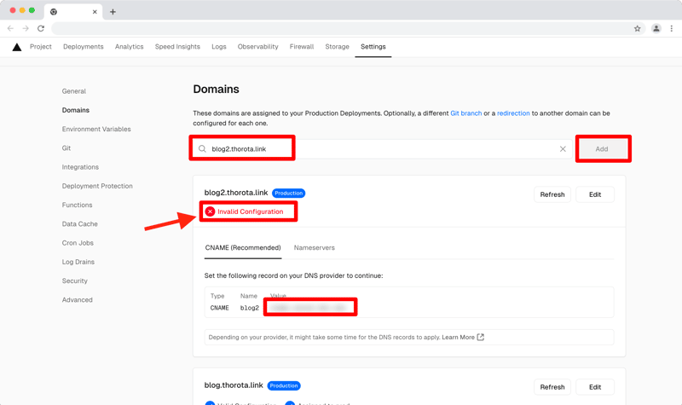Open browser three-dot menu
The width and height of the screenshot is (682, 405).
(672, 29)
